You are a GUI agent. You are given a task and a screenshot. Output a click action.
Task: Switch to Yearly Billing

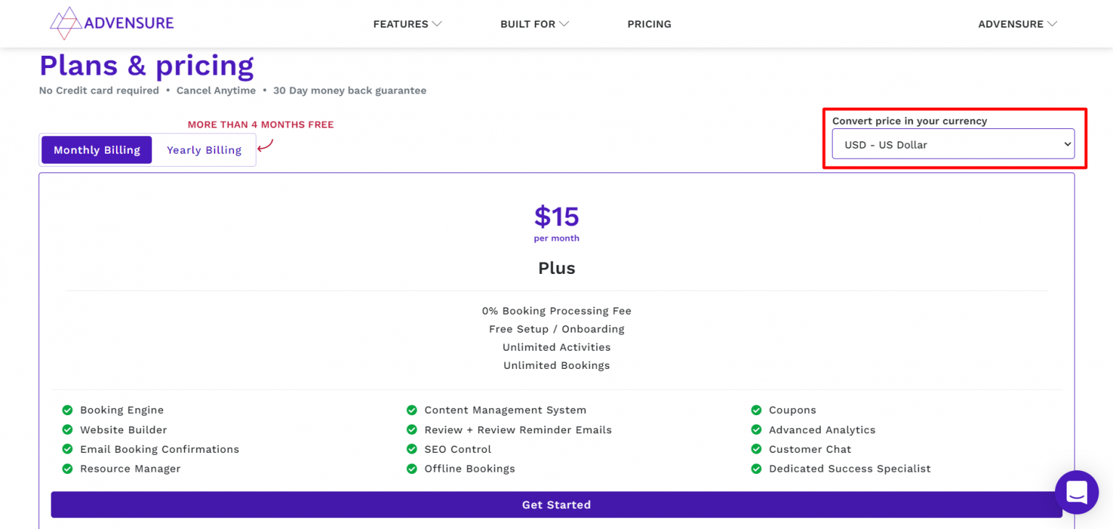point(204,150)
